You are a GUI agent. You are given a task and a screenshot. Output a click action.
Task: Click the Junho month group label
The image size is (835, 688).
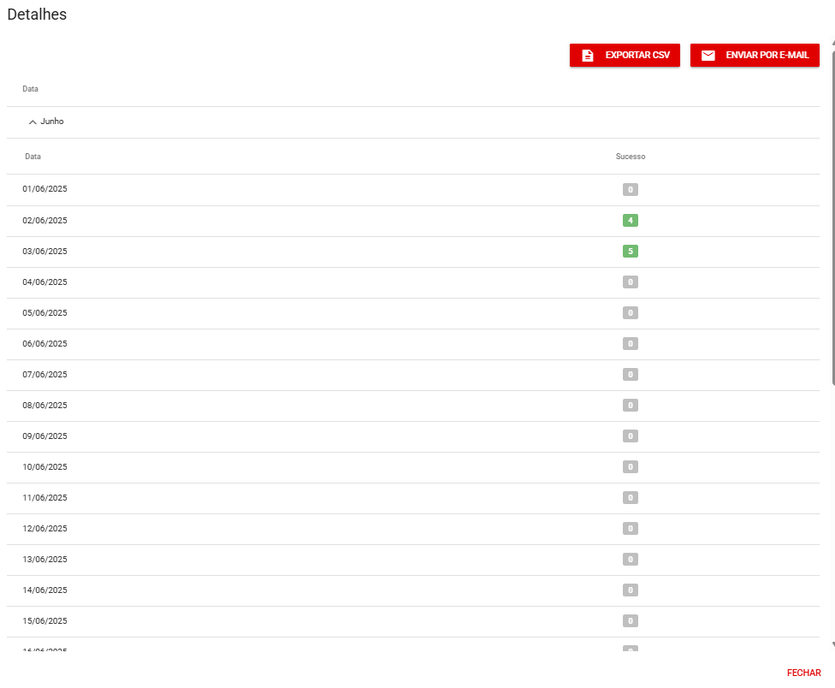point(52,122)
